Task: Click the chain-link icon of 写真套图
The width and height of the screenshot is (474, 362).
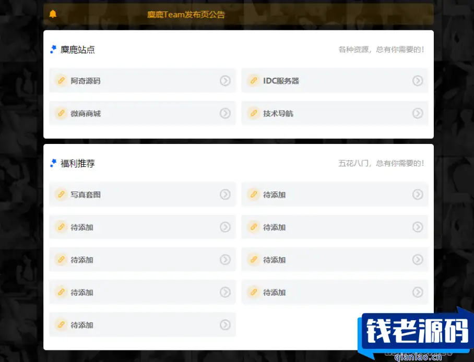Action: click(61, 194)
